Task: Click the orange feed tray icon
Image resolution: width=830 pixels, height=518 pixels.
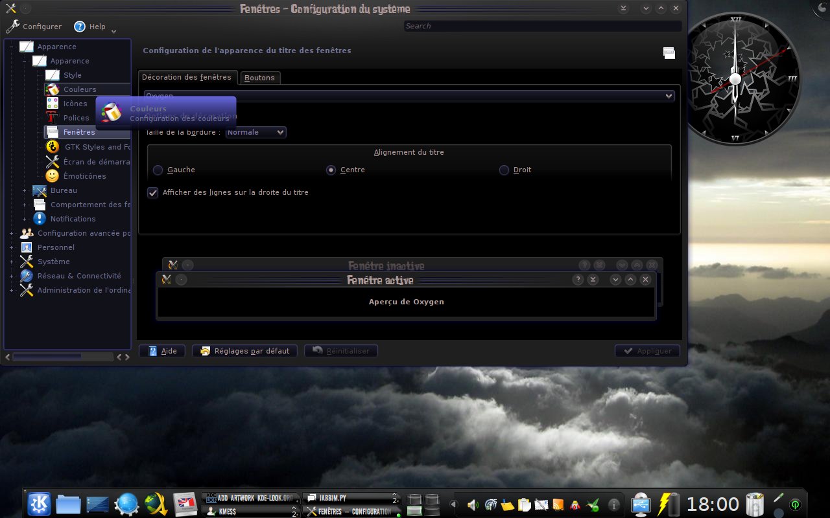Action: [x=558, y=505]
